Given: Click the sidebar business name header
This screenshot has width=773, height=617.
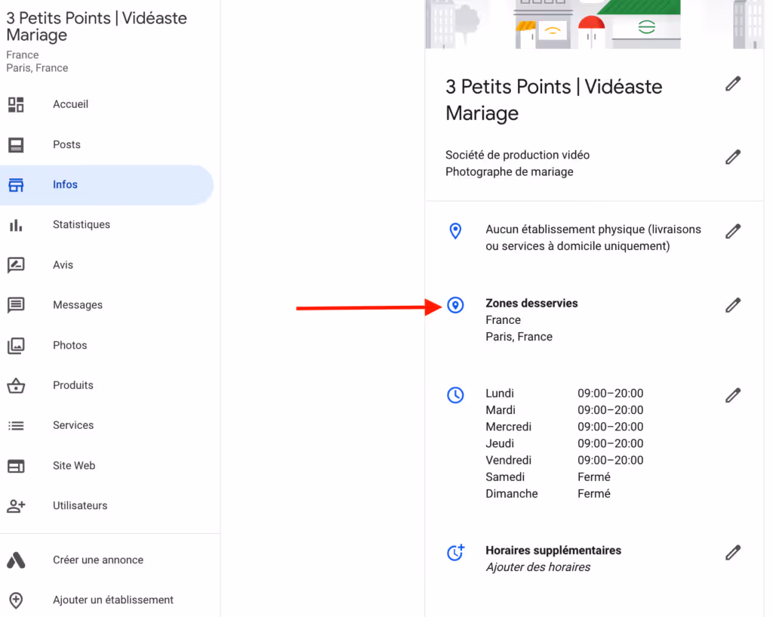Looking at the screenshot, I should pos(97,26).
